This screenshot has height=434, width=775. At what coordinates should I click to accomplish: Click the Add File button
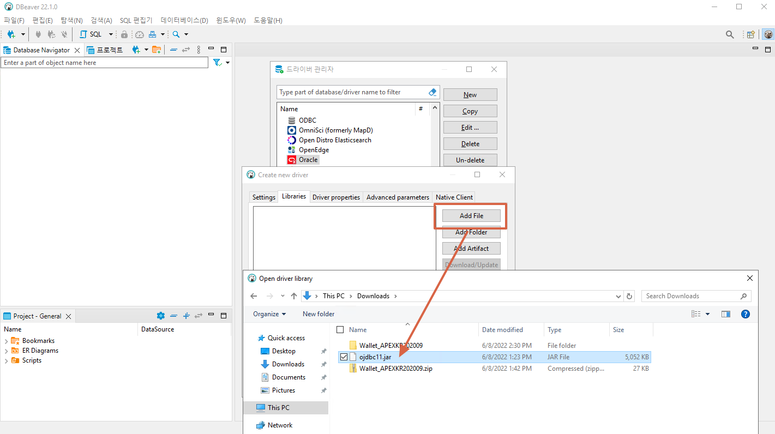pos(471,215)
